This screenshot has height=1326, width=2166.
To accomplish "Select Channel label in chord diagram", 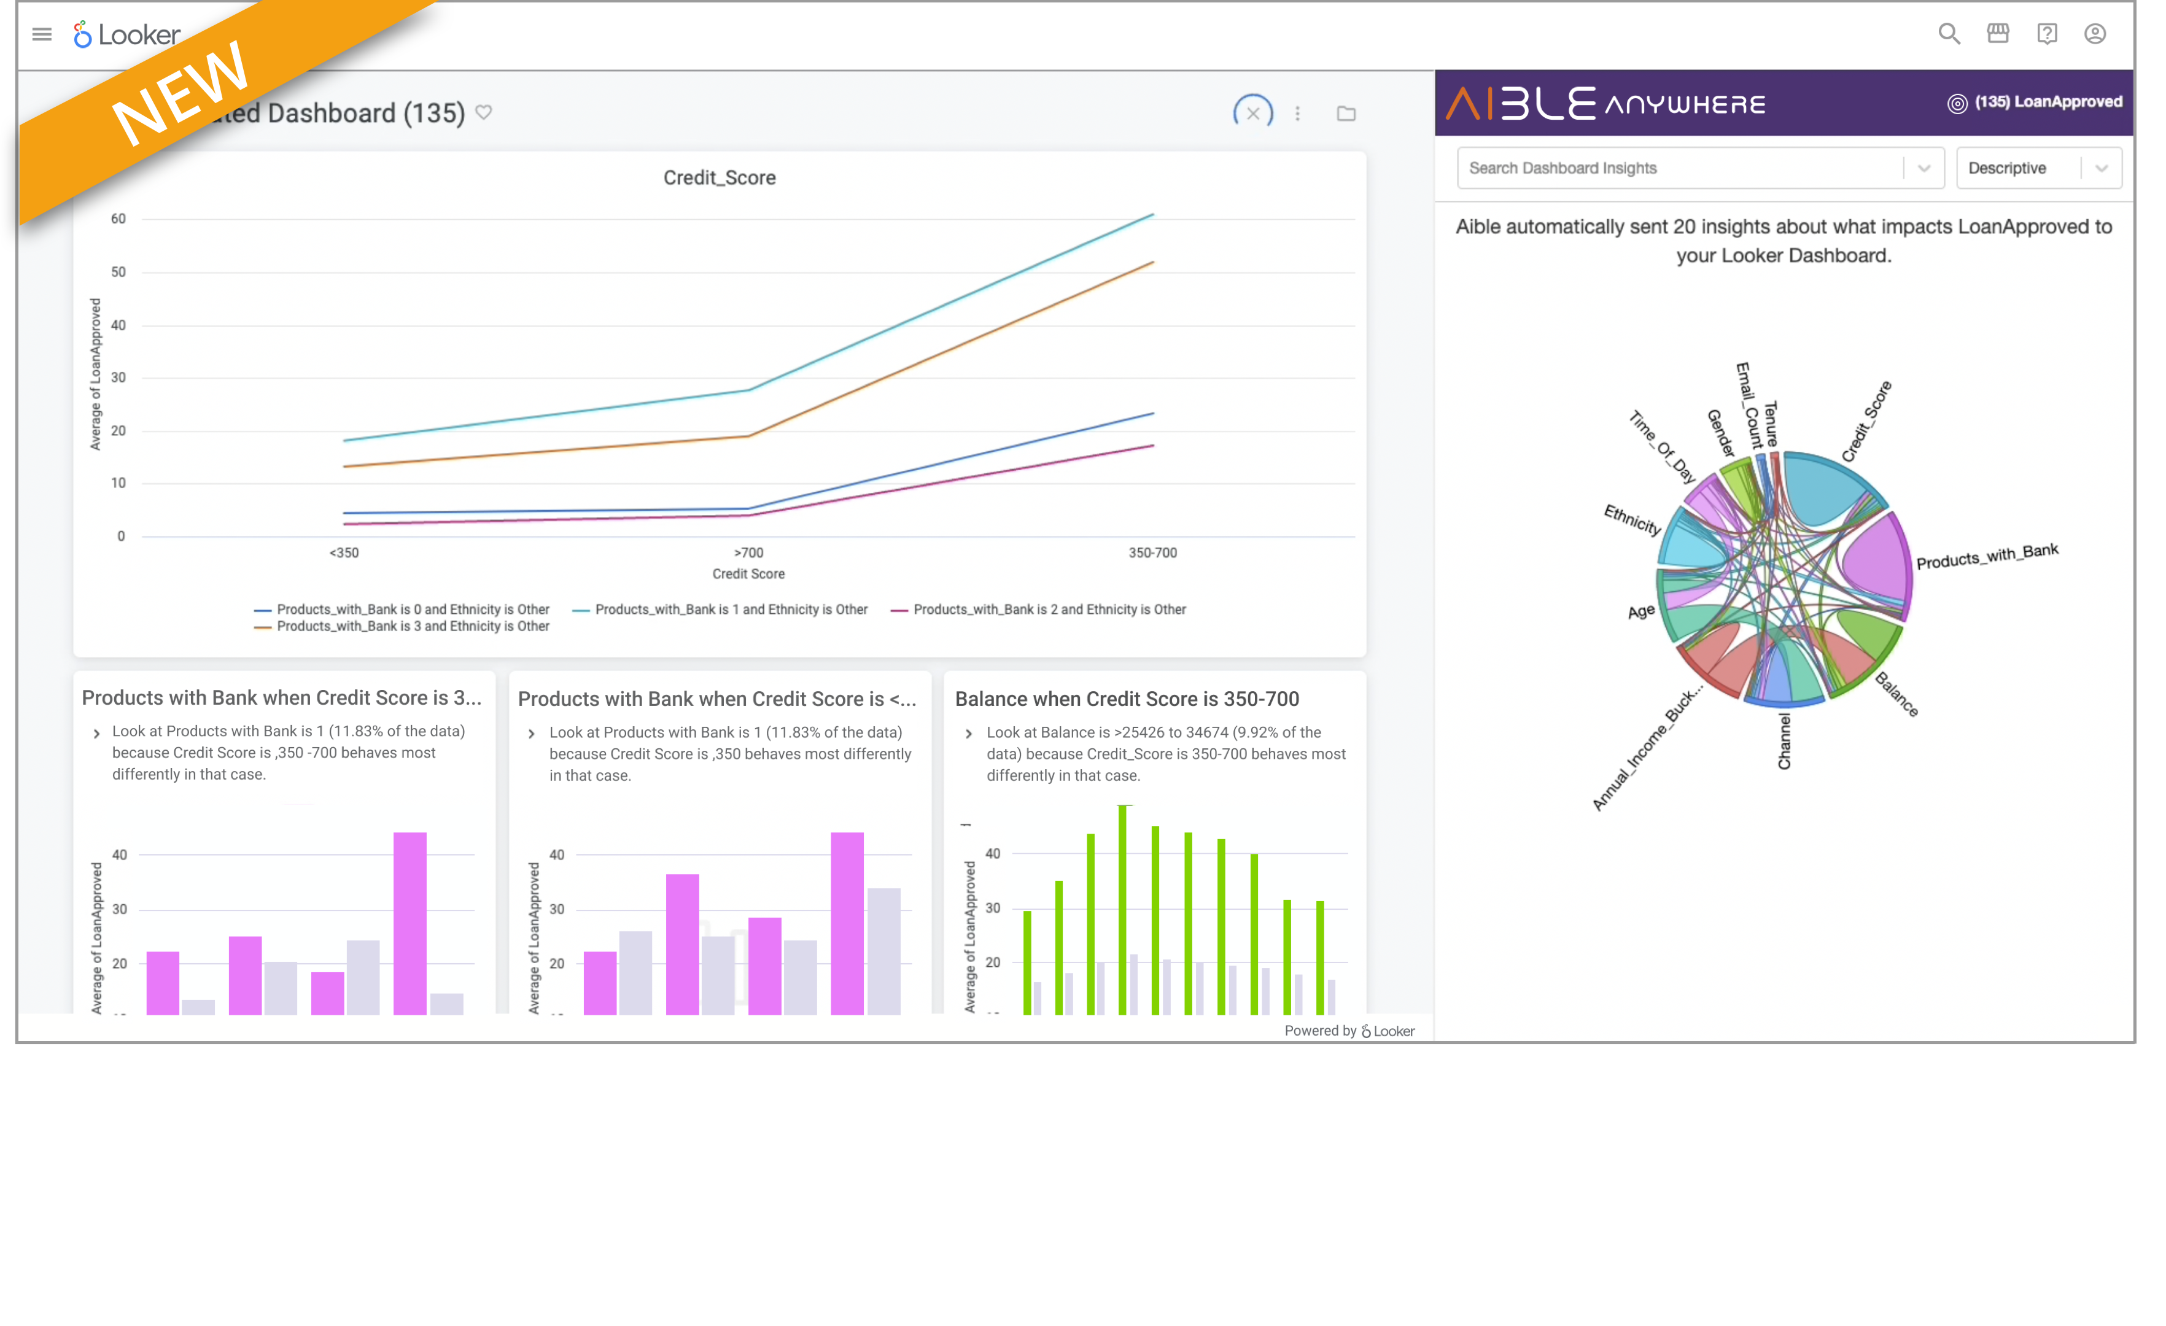I will 1784,741.
